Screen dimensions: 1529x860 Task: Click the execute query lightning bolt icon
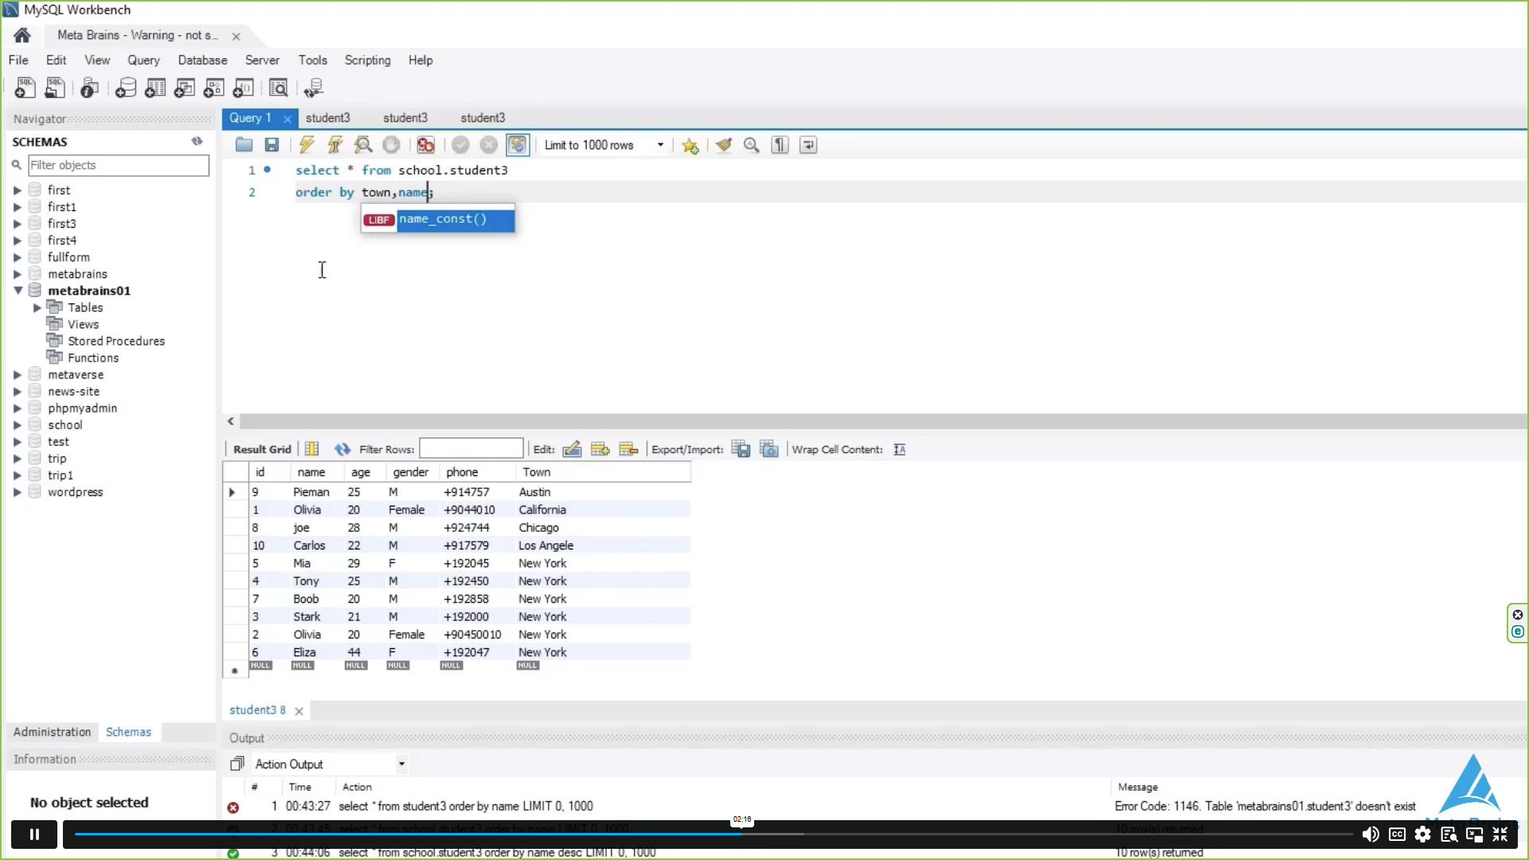307,145
